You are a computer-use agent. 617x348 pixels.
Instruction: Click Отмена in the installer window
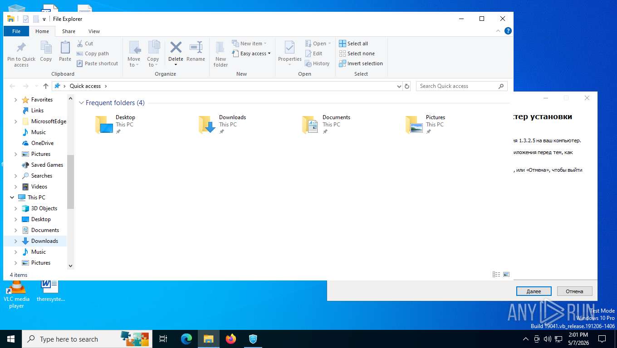coord(574,291)
